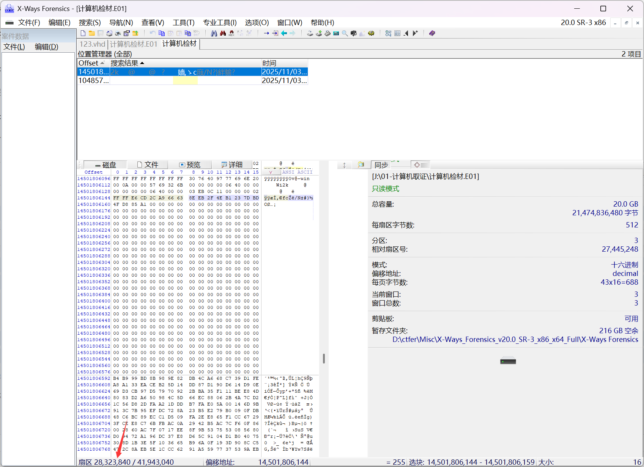This screenshot has width=644, height=467.
Task: Click sector number 28,323,840 in status bar
Action: [x=112, y=462]
